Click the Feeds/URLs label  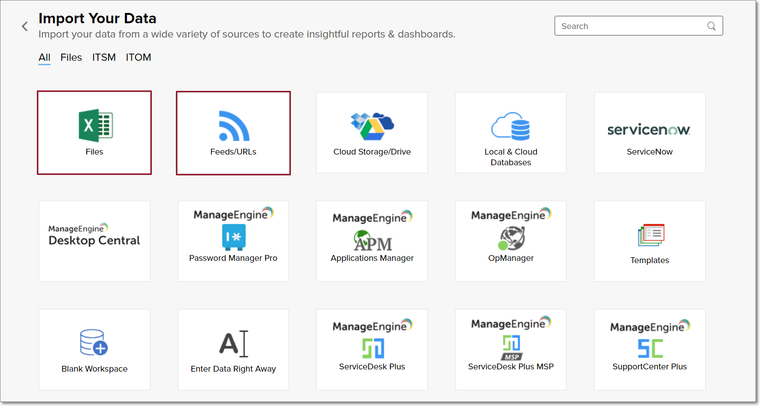coord(233,152)
